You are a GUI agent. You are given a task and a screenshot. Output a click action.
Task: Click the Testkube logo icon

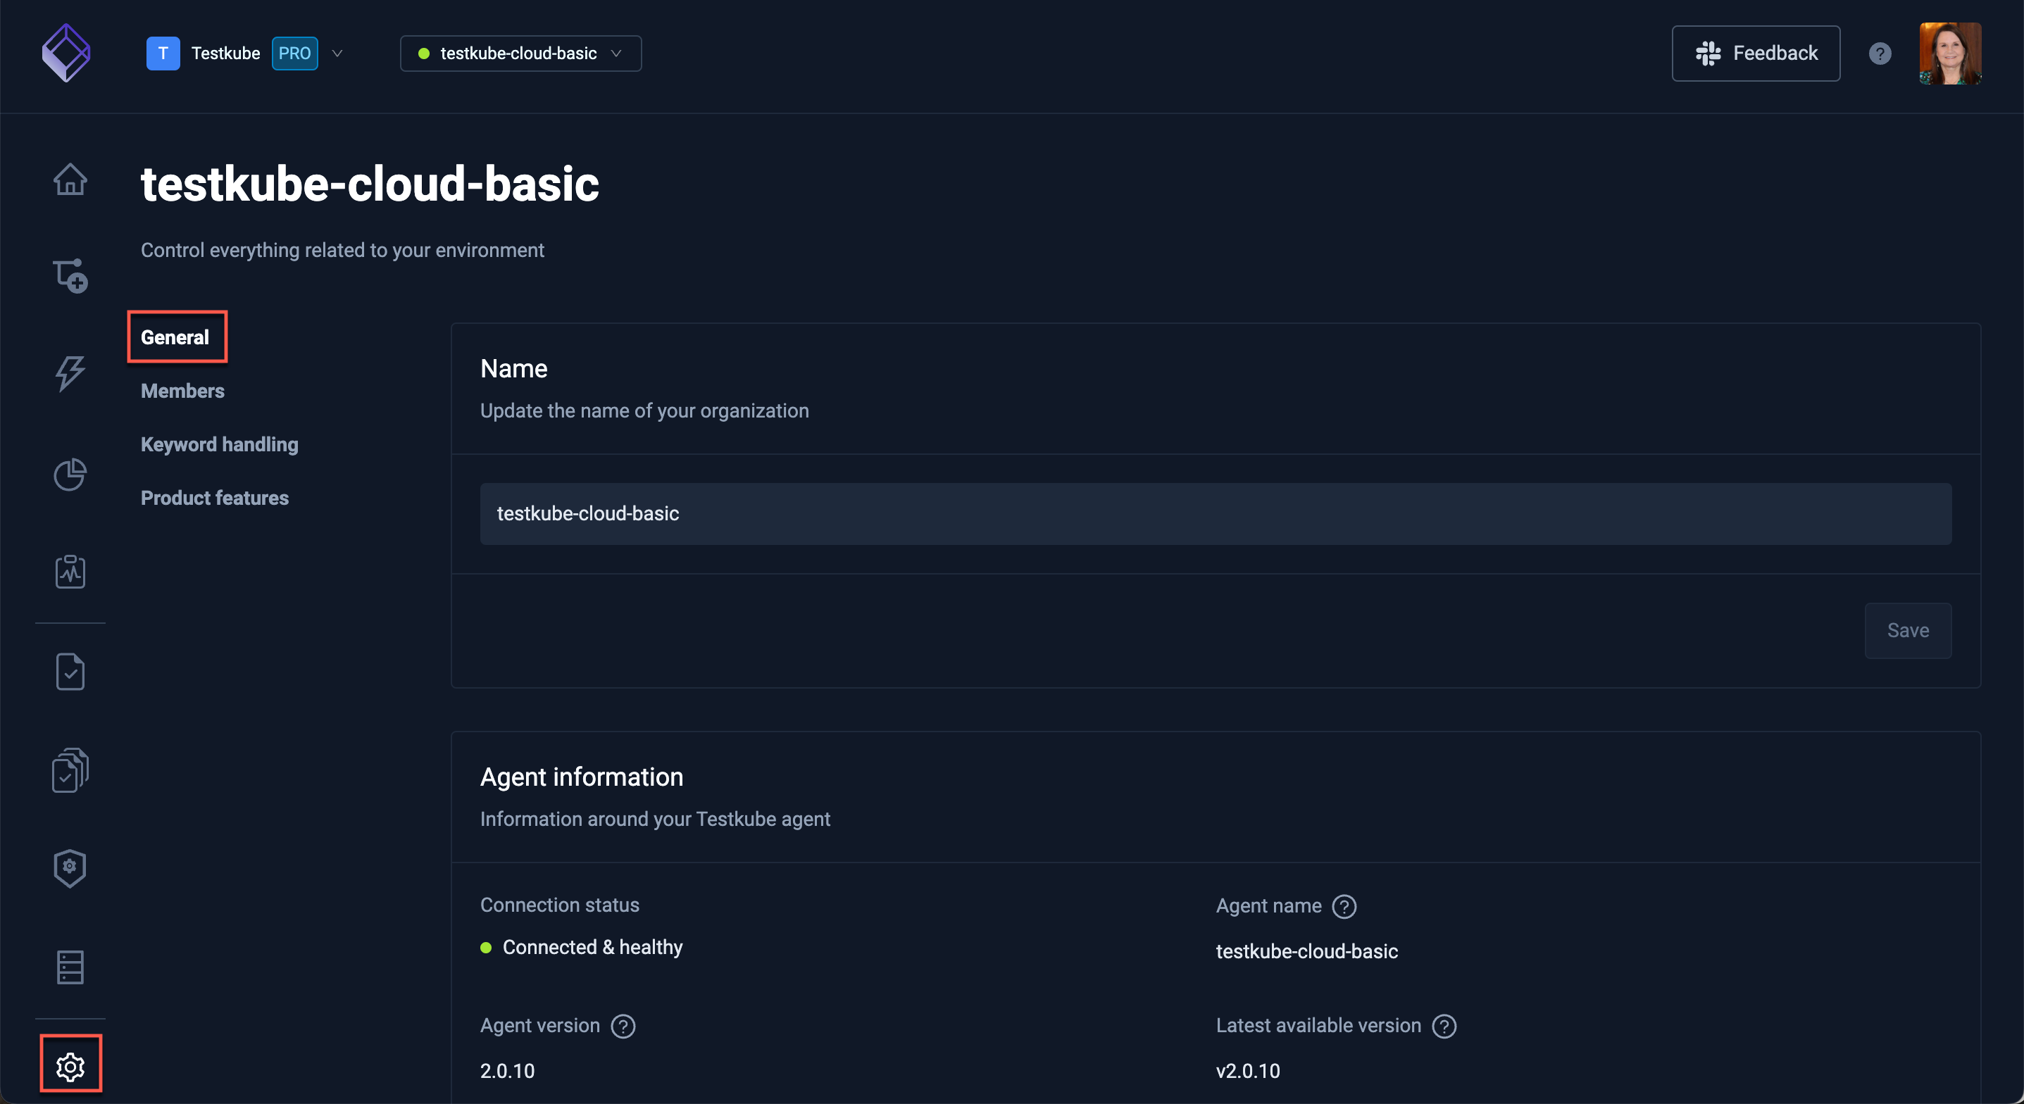tap(66, 53)
